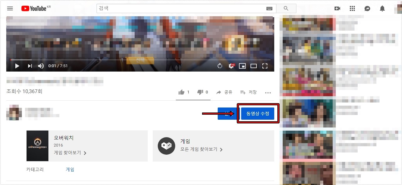Image resolution: width=402 pixels, height=185 pixels.
Task: Open the 게임 찾아보기 link
Action: [x=70, y=153]
